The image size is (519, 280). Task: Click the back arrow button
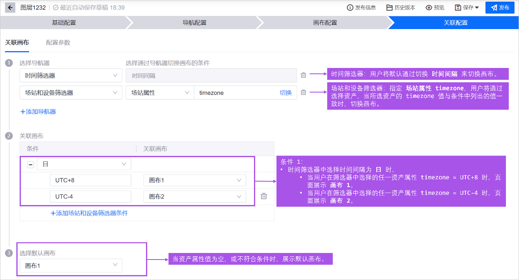click(x=10, y=7)
